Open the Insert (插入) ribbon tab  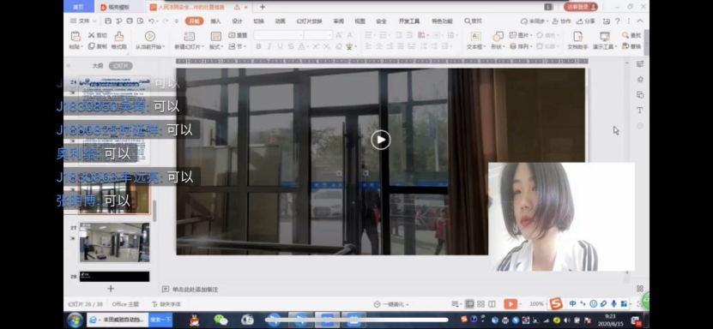[x=215, y=21]
